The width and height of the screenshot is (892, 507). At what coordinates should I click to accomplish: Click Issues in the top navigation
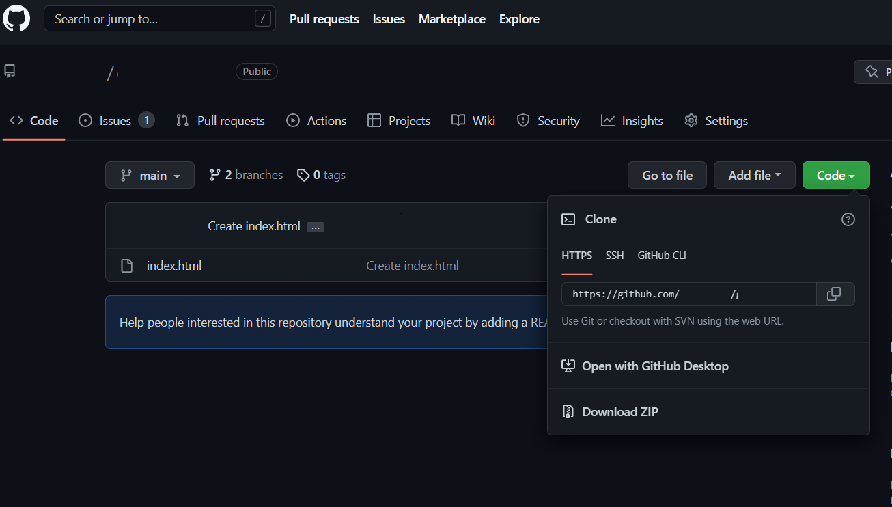tap(389, 19)
